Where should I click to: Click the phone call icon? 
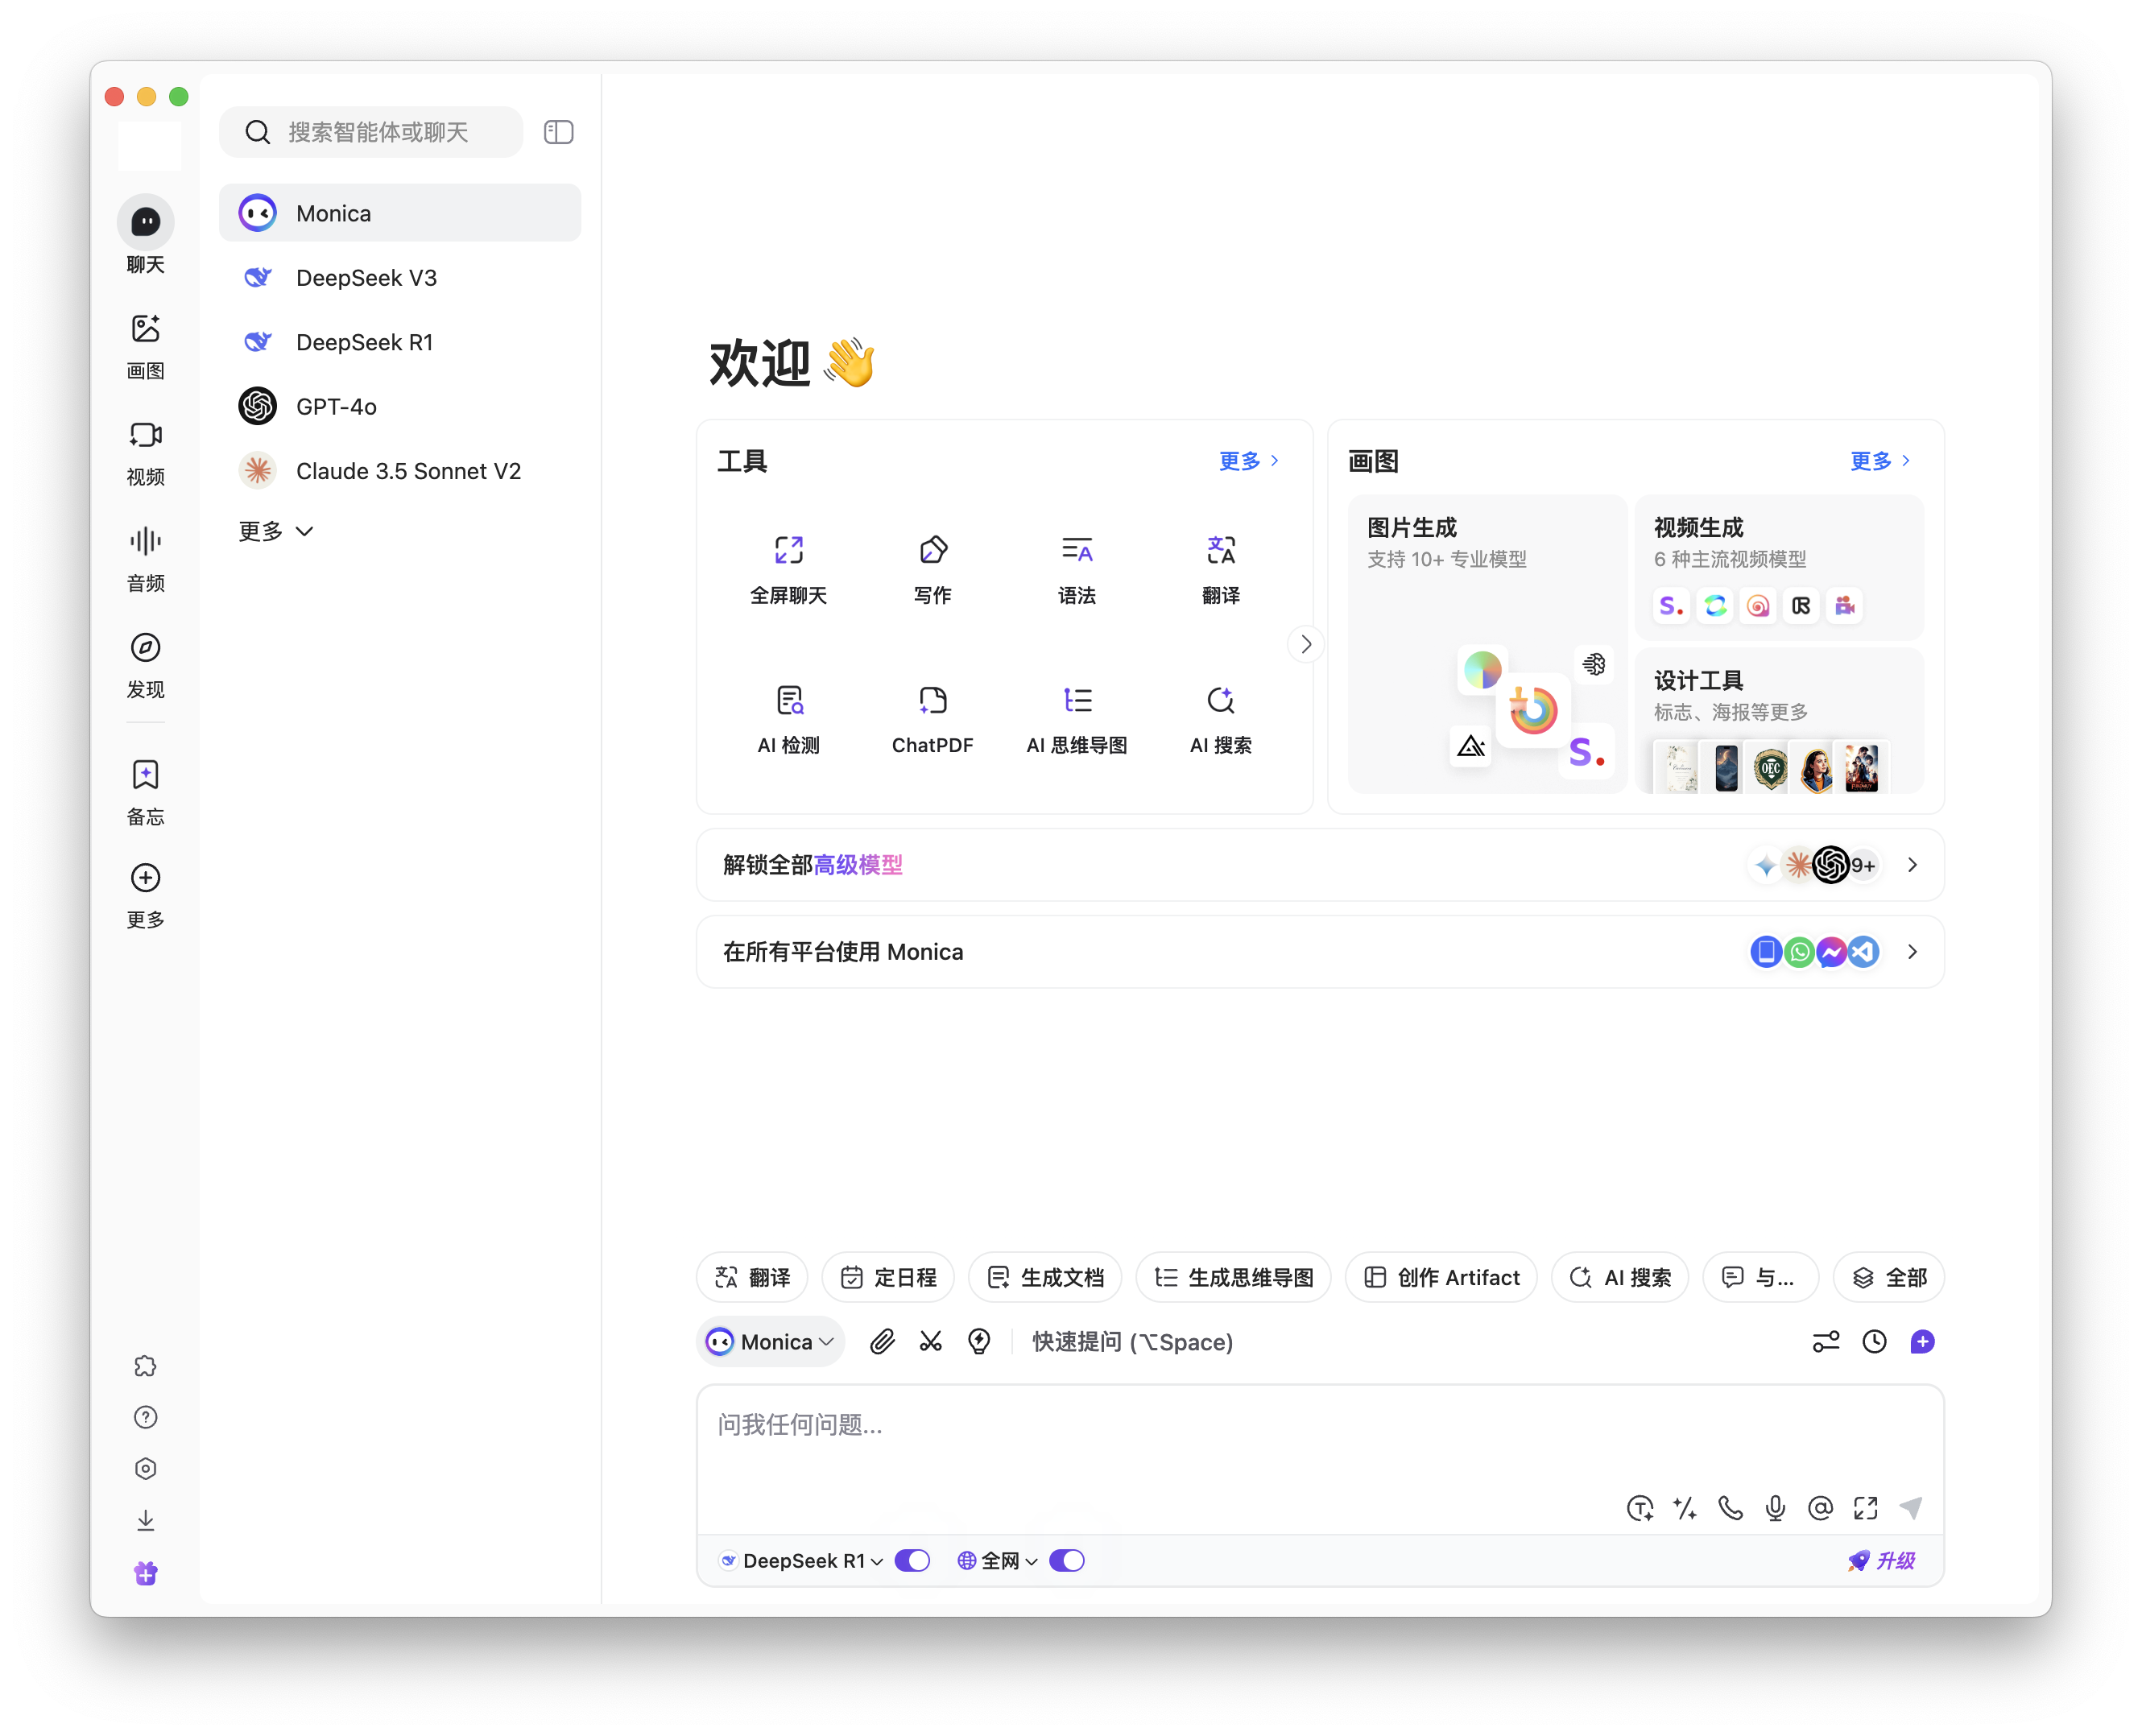1730,1507
